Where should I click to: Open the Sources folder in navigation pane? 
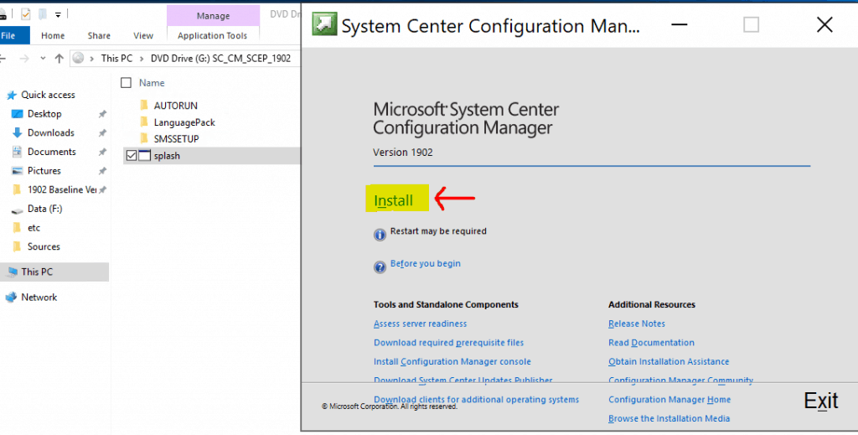44,246
